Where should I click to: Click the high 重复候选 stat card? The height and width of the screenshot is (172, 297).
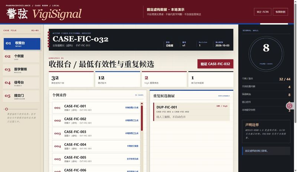pyautogui.click(x=164, y=79)
